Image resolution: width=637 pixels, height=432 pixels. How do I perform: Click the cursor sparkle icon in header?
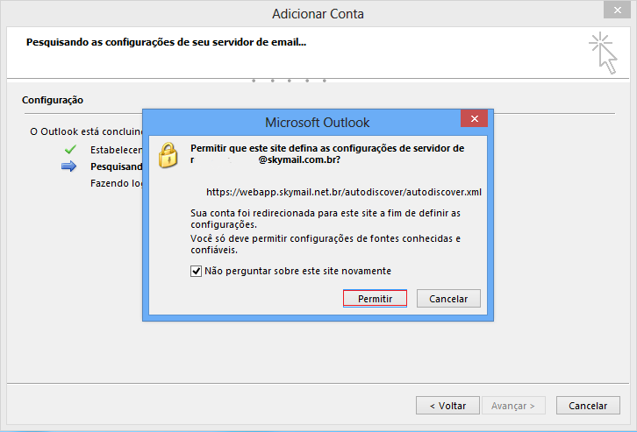coord(604,53)
